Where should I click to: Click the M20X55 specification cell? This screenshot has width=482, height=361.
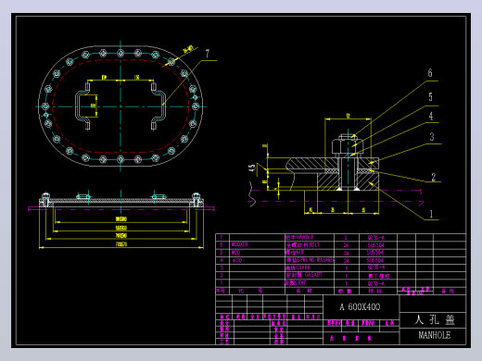coord(240,244)
